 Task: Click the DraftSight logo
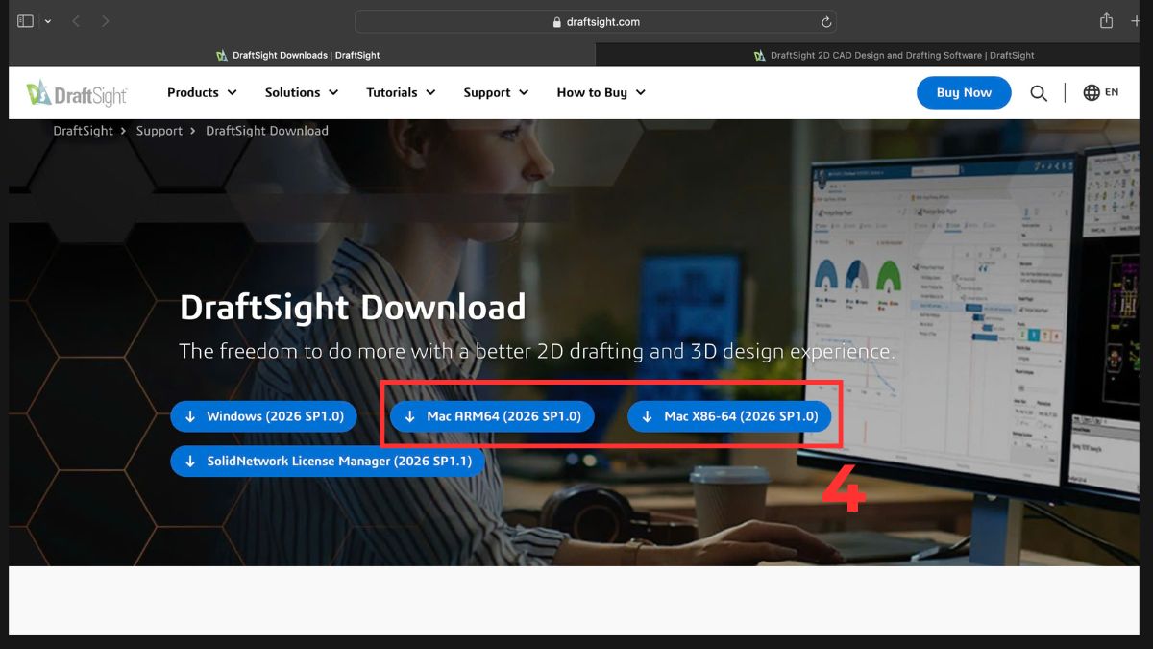click(77, 93)
